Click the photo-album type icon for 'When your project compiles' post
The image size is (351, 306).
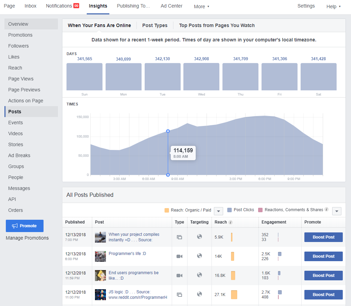pyautogui.click(x=179, y=237)
